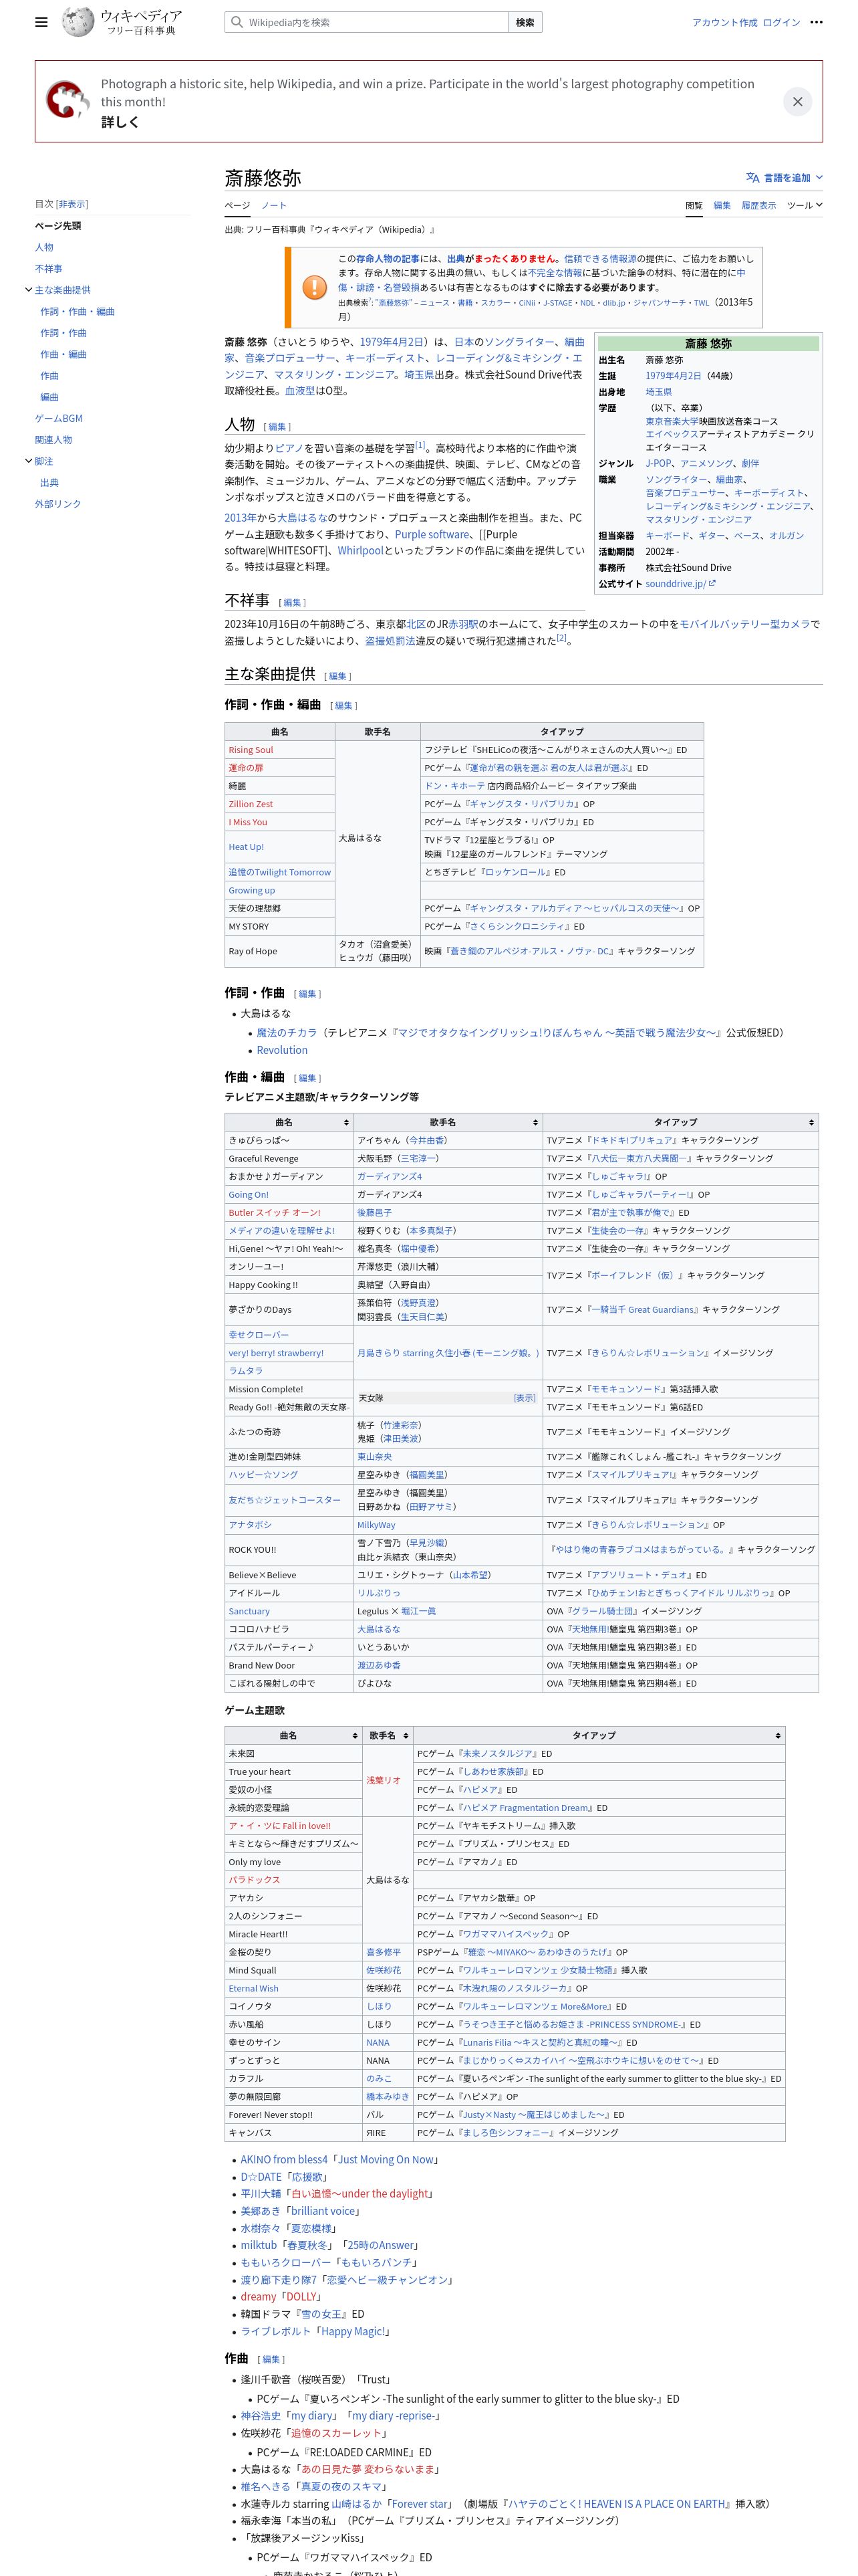This screenshot has height=2576, width=858.
Task: Open MilkyWay singer link
Action: [377, 1525]
